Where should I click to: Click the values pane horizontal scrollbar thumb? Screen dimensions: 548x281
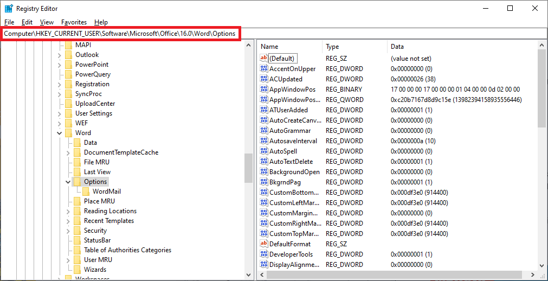pyautogui.click(x=393, y=274)
